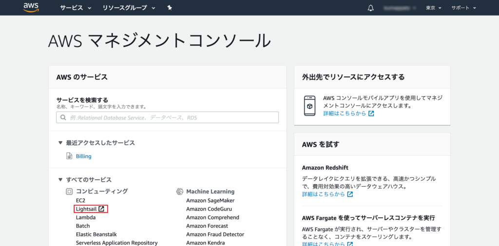Open the リソースグループ dropdown menu
The height and width of the screenshot is (246, 499).
(x=129, y=8)
